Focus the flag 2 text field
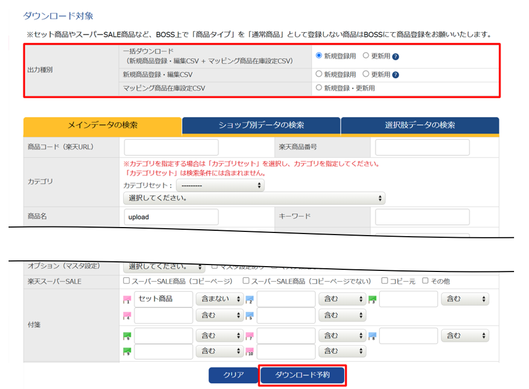The image size is (529, 389). [x=286, y=299]
